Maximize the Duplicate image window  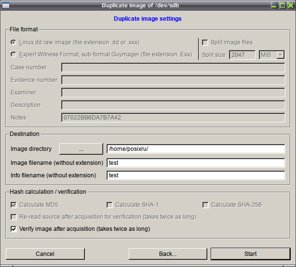(283, 5)
